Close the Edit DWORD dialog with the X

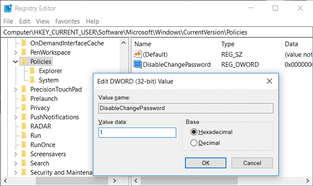click(x=270, y=81)
